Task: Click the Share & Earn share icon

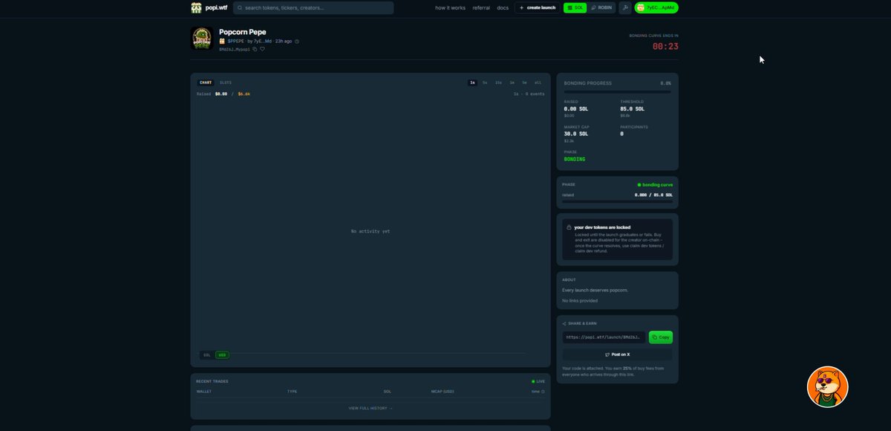Action: pos(564,323)
